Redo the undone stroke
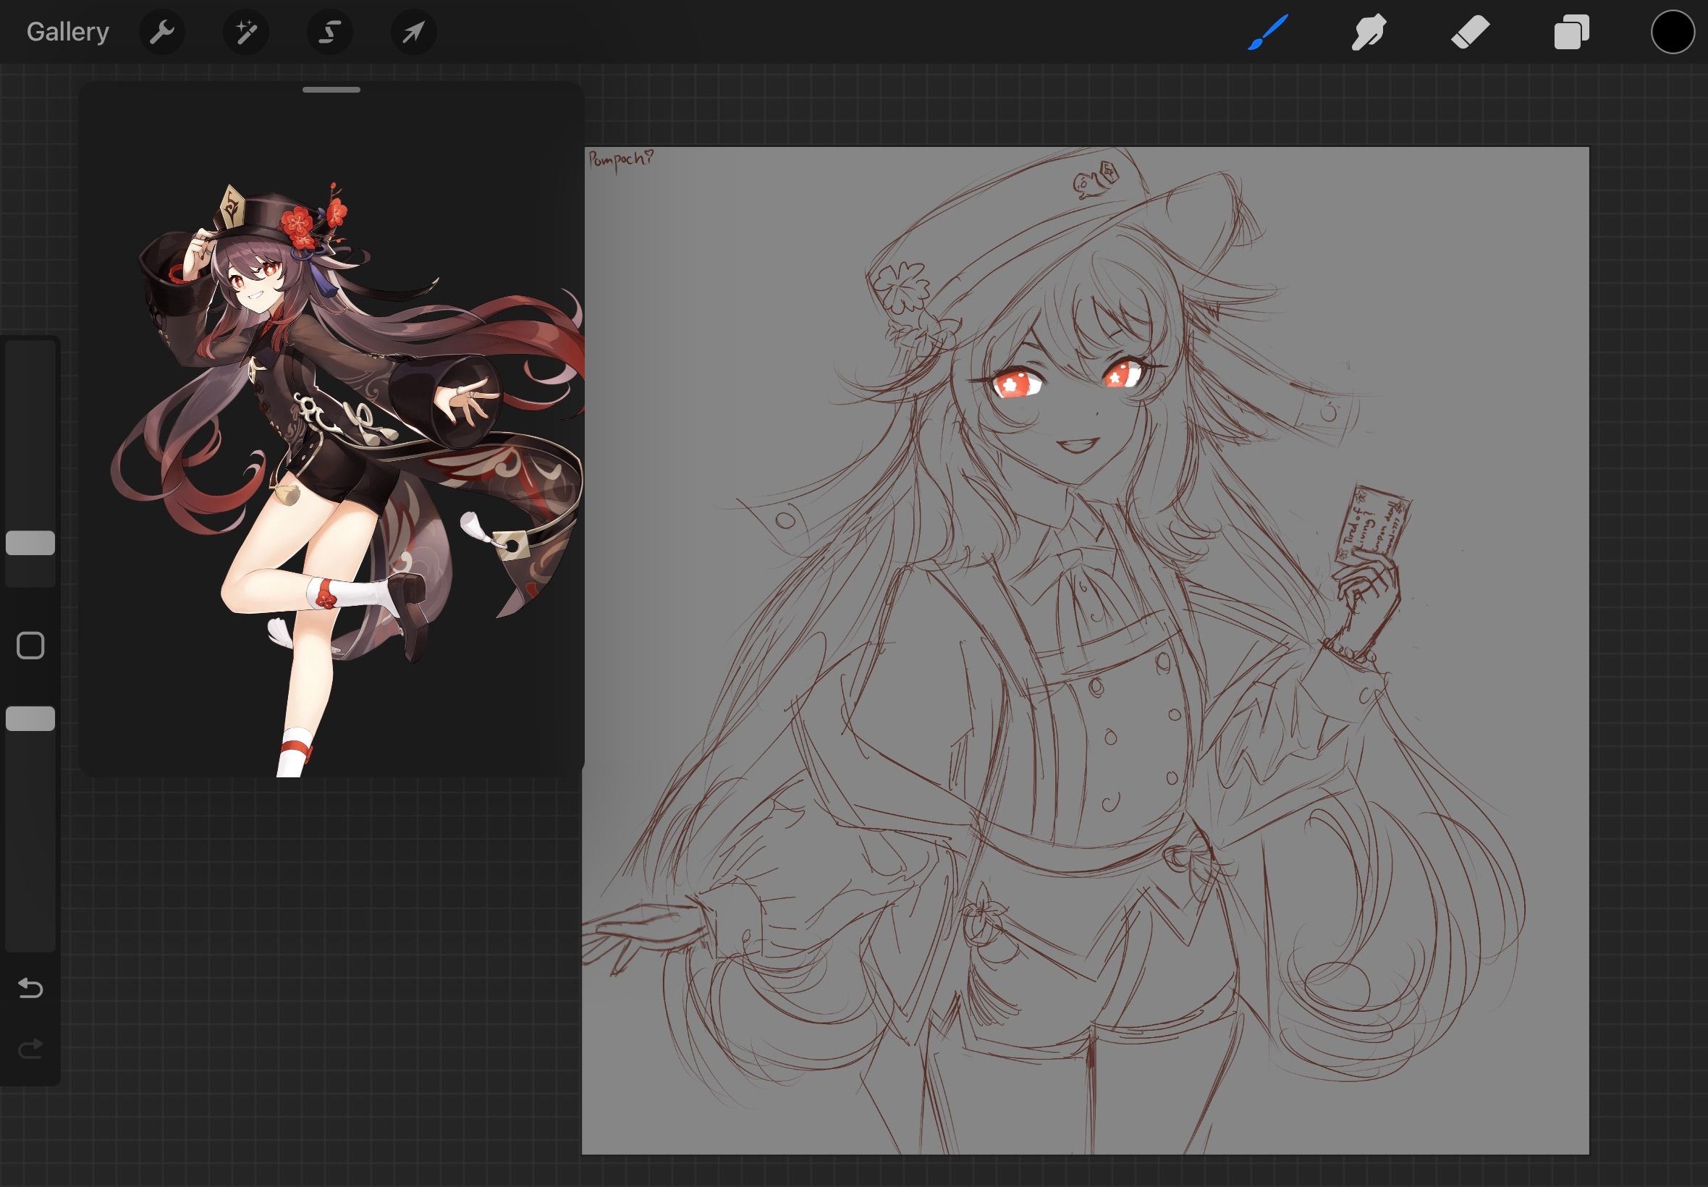The image size is (1708, 1187). 30,1049
